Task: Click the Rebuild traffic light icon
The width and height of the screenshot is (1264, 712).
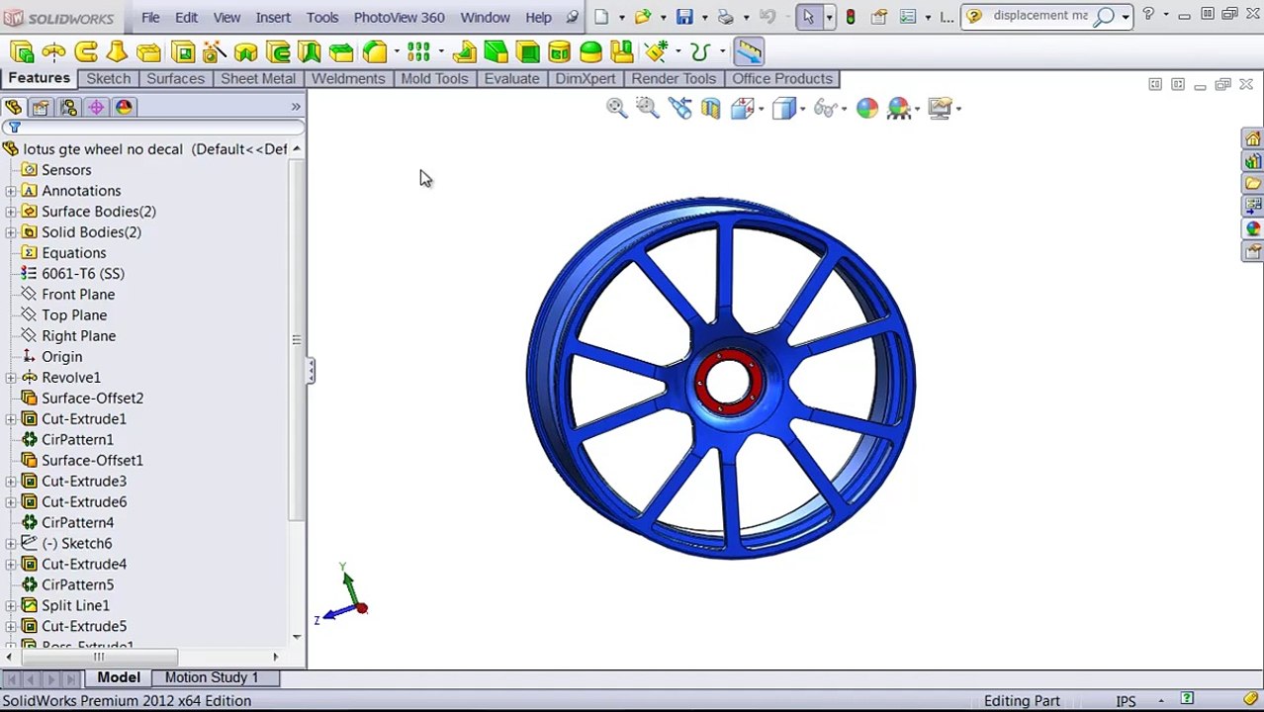Action: coord(850,17)
